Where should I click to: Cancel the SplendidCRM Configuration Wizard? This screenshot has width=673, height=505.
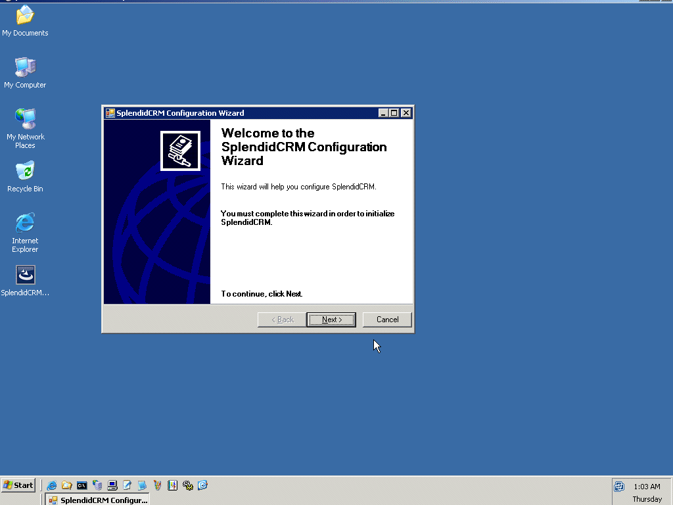click(387, 320)
